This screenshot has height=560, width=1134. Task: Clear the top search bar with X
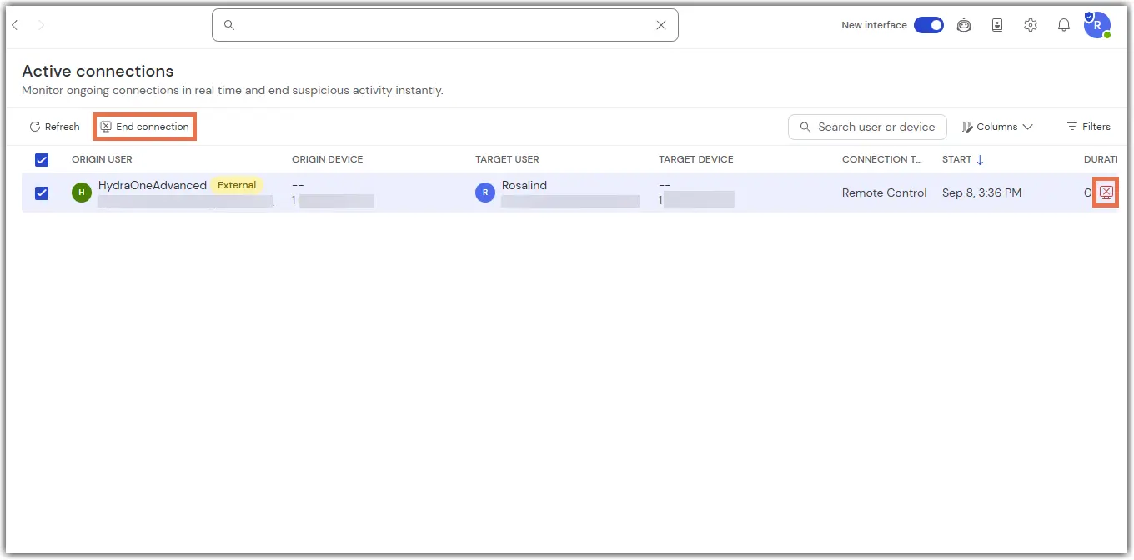[661, 25]
